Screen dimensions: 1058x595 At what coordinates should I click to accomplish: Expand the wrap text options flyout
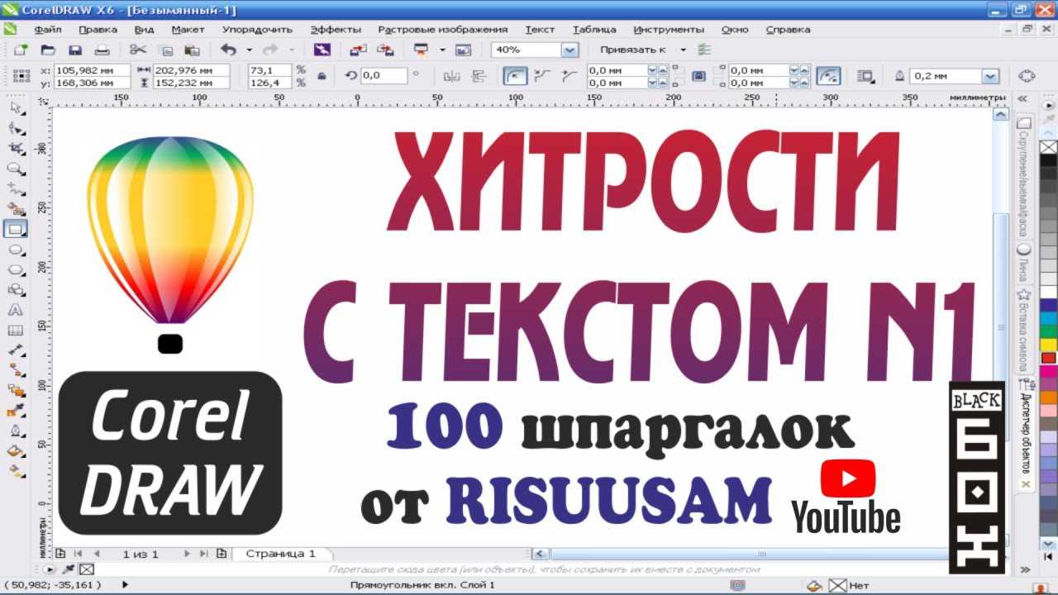(866, 76)
